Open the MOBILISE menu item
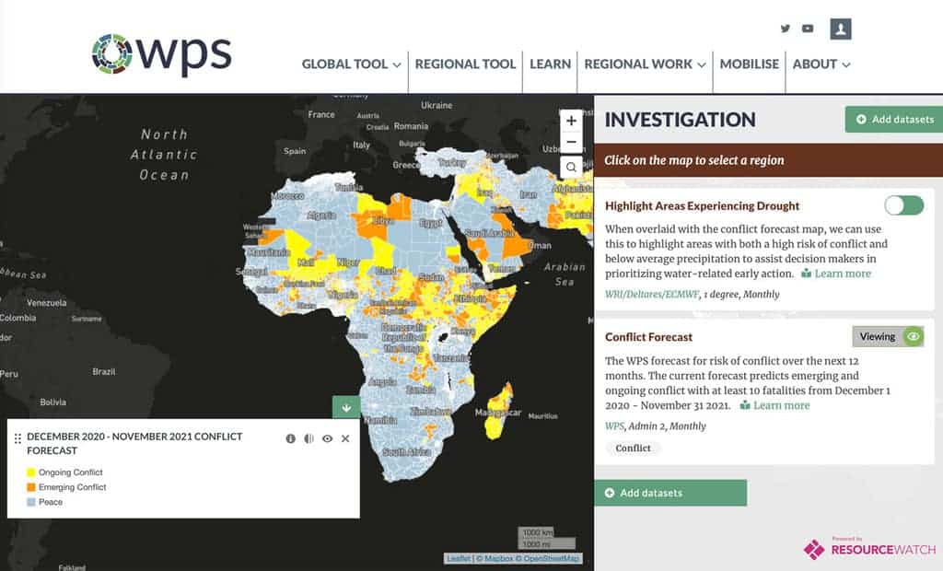This screenshot has width=943, height=571. [750, 64]
